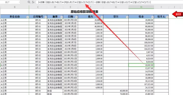Click 结余 cell showing 20,115.00
The height and width of the screenshot is (95, 183).
141,81
